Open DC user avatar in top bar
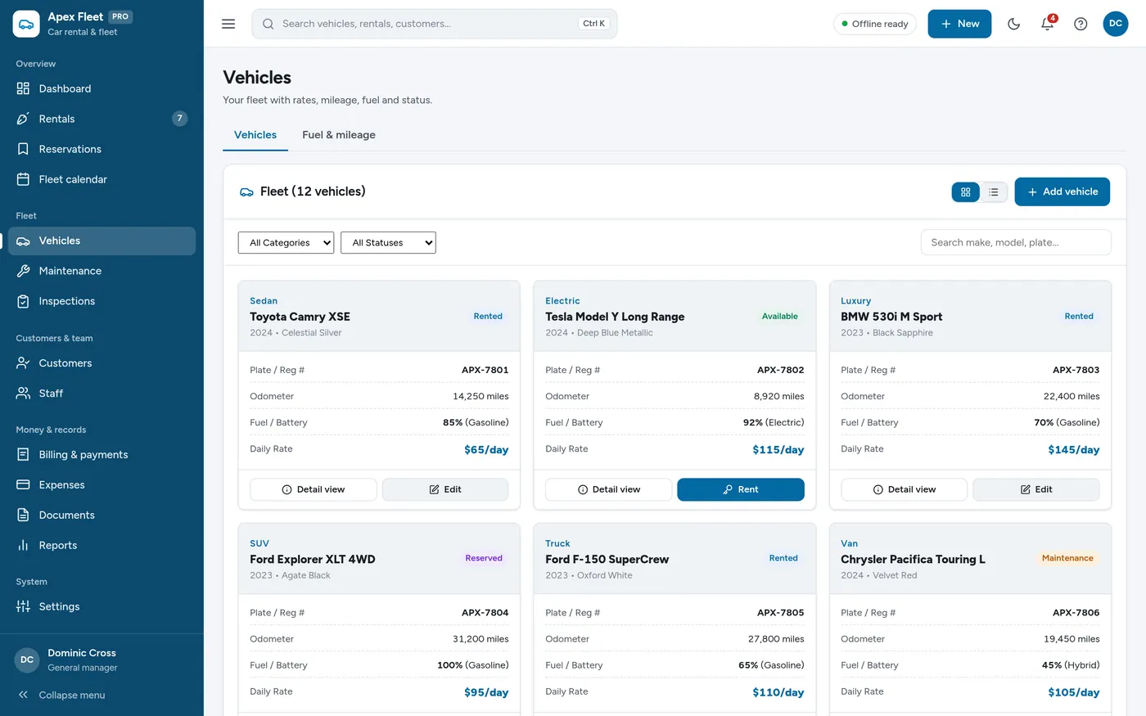1146x716 pixels. pyautogui.click(x=1115, y=24)
